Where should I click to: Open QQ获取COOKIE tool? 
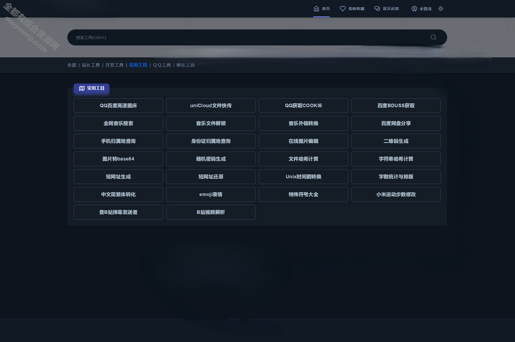pyautogui.click(x=304, y=106)
